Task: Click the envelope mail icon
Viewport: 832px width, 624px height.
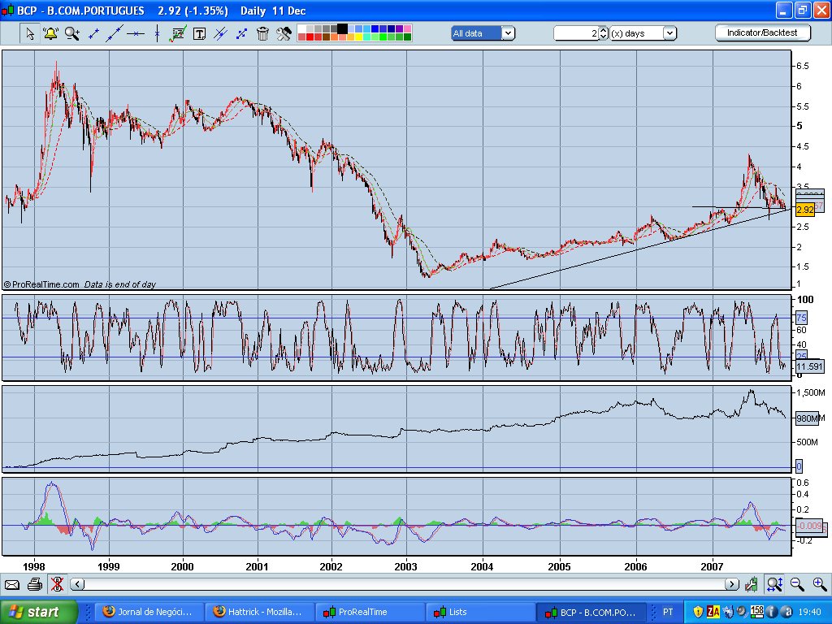Action: click(x=12, y=584)
